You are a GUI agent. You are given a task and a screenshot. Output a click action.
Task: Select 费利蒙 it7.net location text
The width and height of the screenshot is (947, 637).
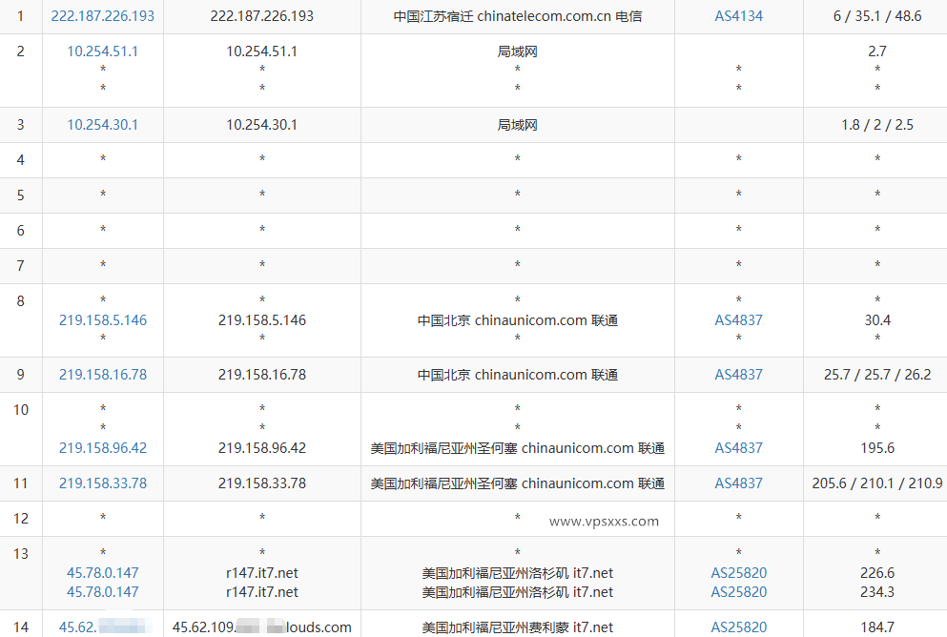[x=518, y=627]
